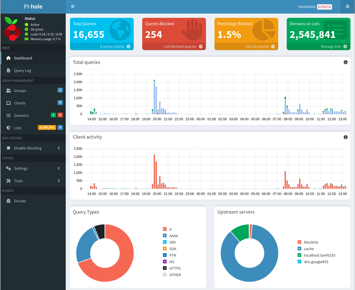Collapse sidebar with double-chevron icon
Image resolution: width=355 pixels, height=290 pixels.
[73, 6]
